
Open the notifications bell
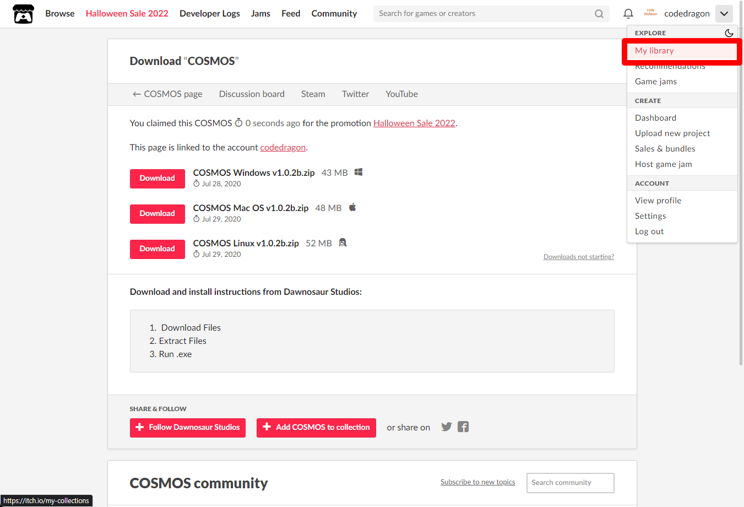click(x=628, y=14)
